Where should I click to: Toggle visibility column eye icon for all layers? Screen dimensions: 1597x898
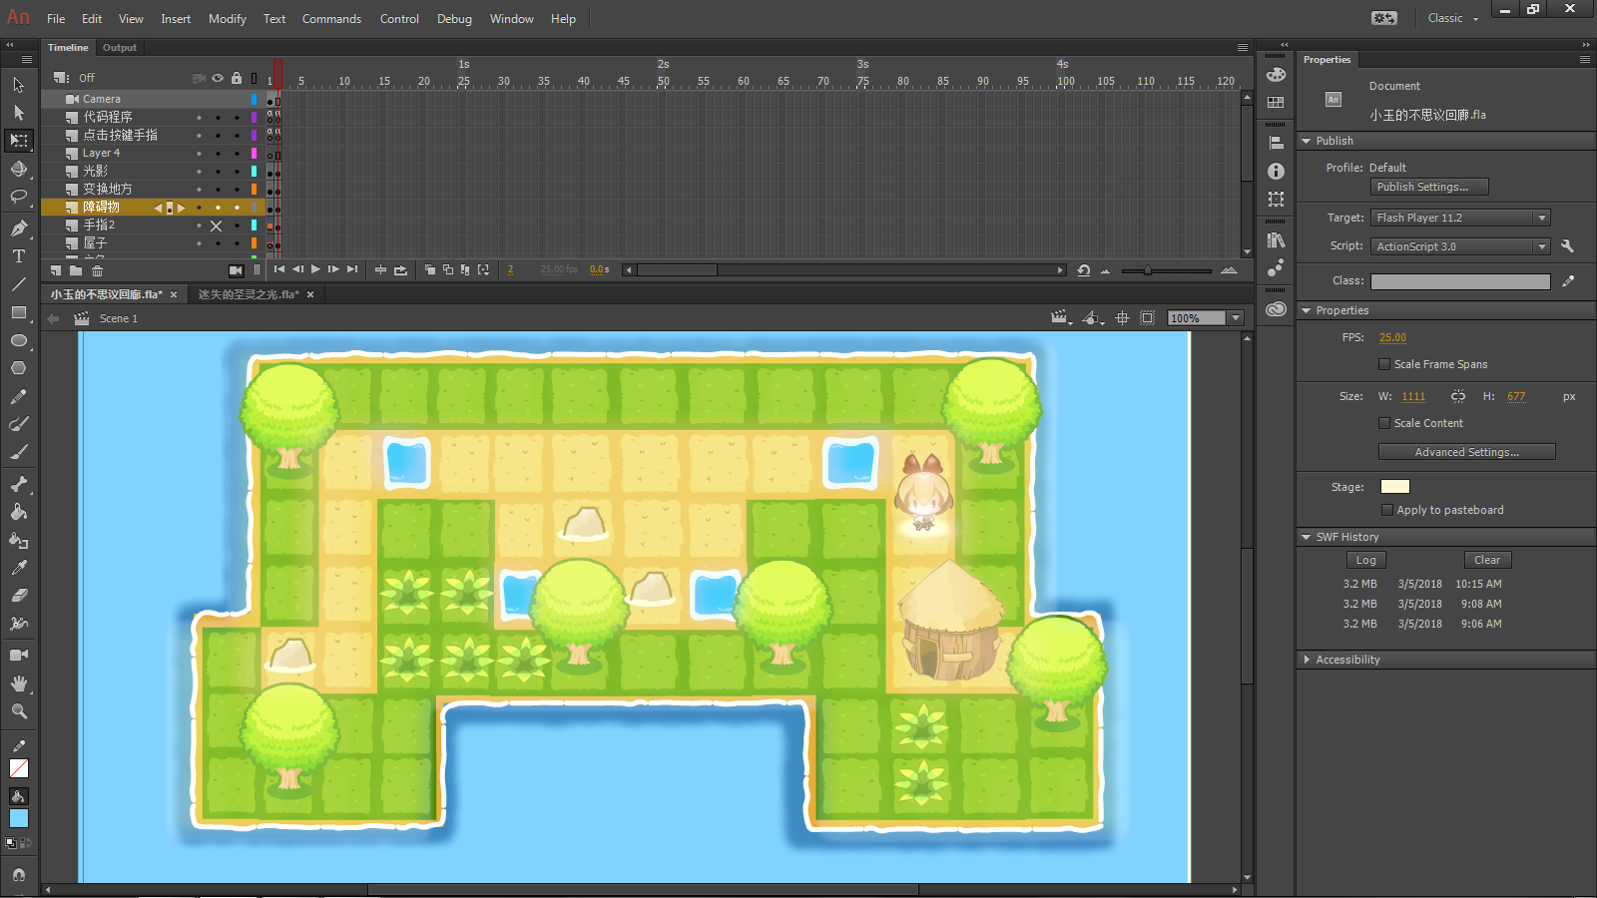click(x=217, y=78)
